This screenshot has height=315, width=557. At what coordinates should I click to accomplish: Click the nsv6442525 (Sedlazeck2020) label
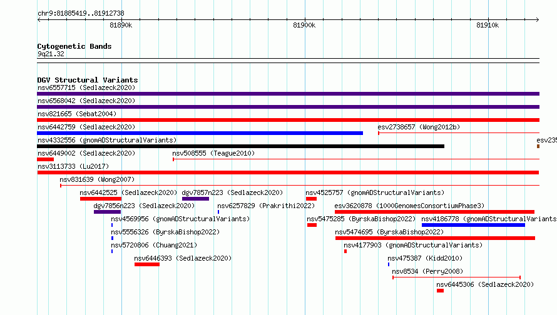(128, 192)
